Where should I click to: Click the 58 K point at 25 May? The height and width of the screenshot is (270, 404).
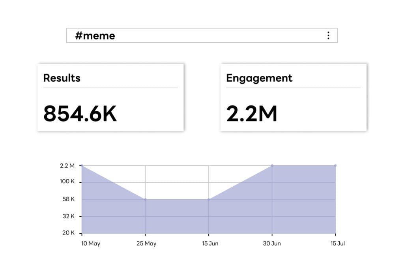(145, 199)
